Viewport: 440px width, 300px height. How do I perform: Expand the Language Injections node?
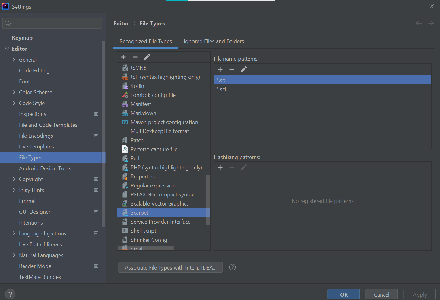pyautogui.click(x=14, y=233)
